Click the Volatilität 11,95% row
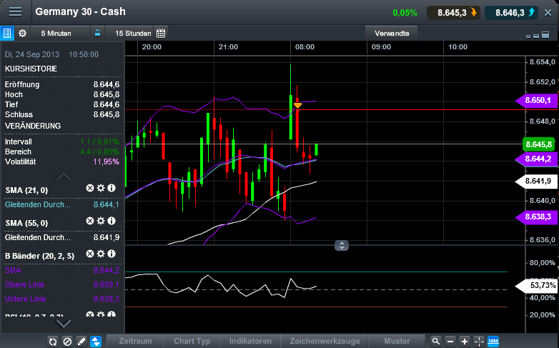The image size is (559, 348). point(62,161)
